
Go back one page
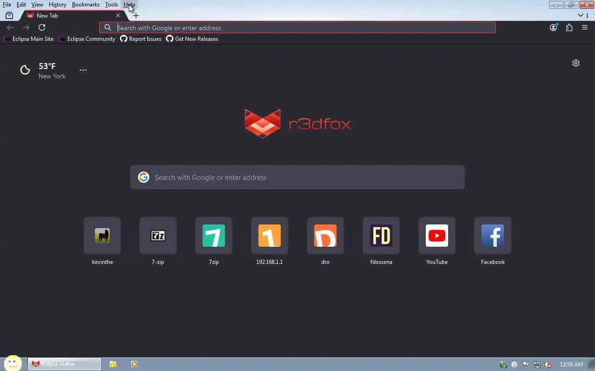[10, 27]
